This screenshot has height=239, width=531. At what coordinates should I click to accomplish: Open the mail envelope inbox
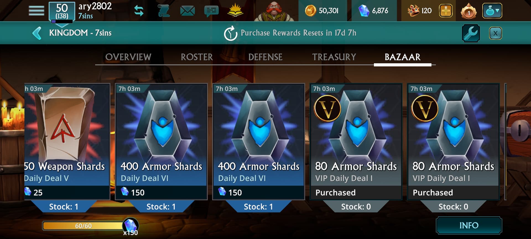(x=187, y=11)
